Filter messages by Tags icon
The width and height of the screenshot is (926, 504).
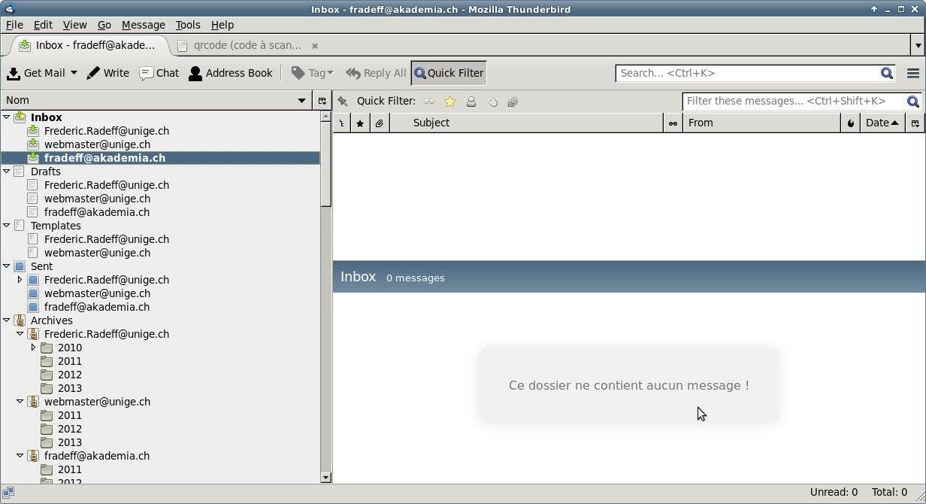coord(492,102)
